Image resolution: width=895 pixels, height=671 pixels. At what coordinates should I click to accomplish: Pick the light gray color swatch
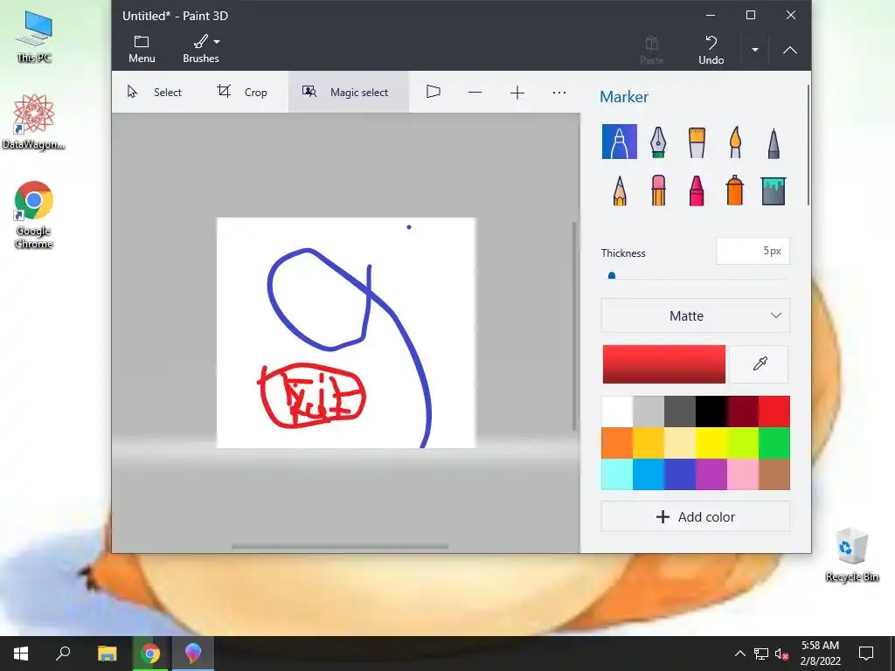click(649, 412)
